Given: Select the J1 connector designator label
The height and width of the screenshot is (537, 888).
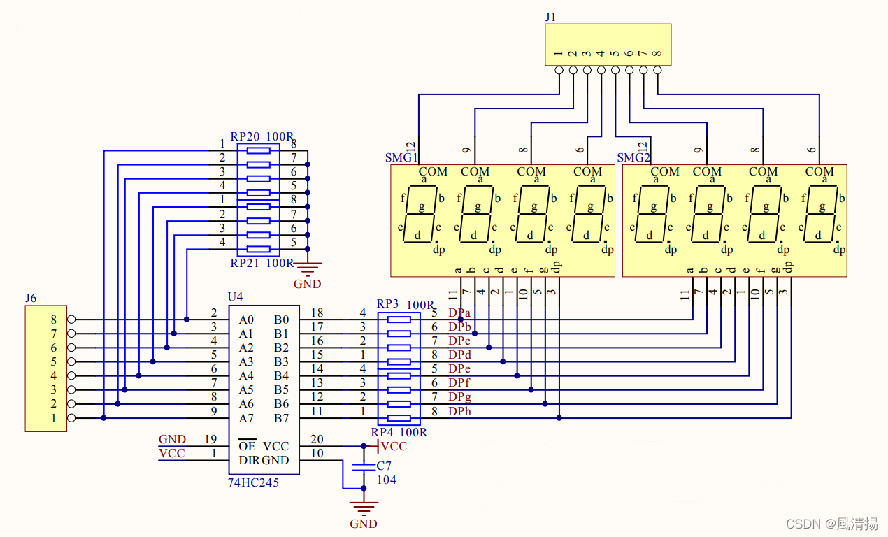Looking at the screenshot, I should (x=551, y=17).
